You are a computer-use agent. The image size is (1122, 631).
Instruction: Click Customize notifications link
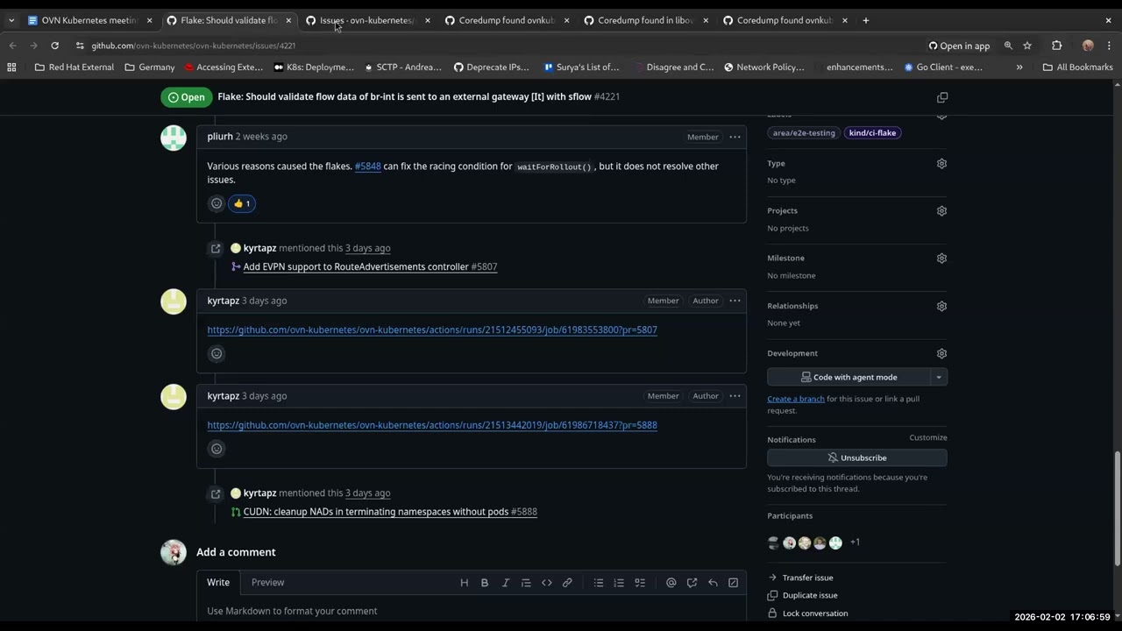tap(928, 438)
